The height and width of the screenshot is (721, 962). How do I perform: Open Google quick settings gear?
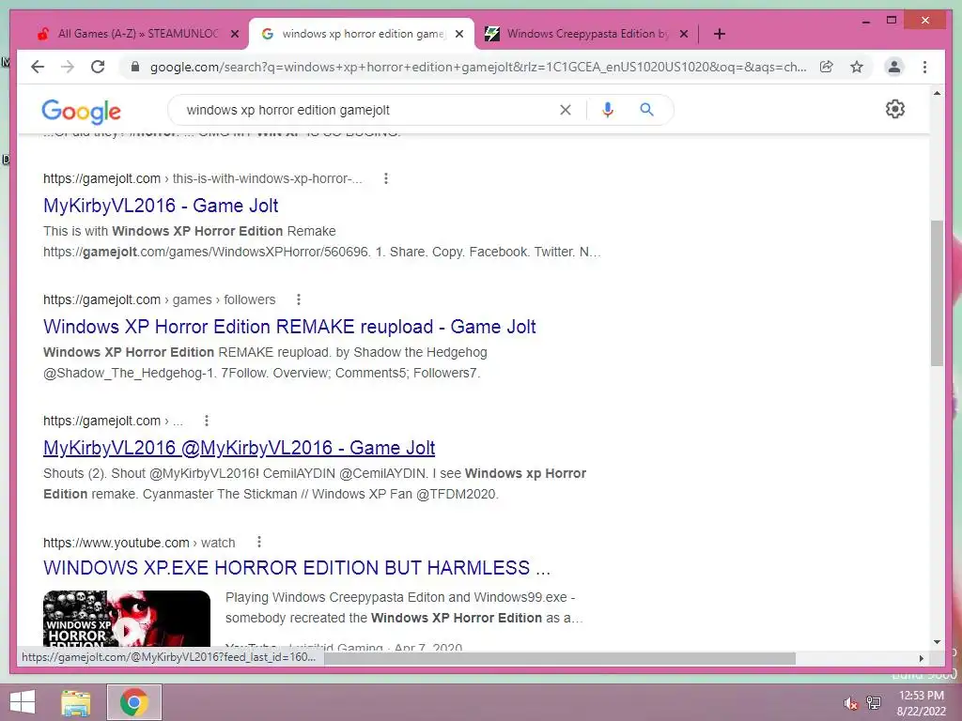(895, 109)
